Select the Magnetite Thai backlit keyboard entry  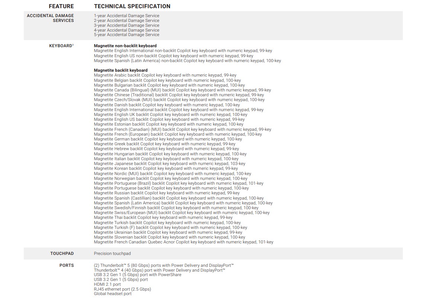(x=163, y=218)
